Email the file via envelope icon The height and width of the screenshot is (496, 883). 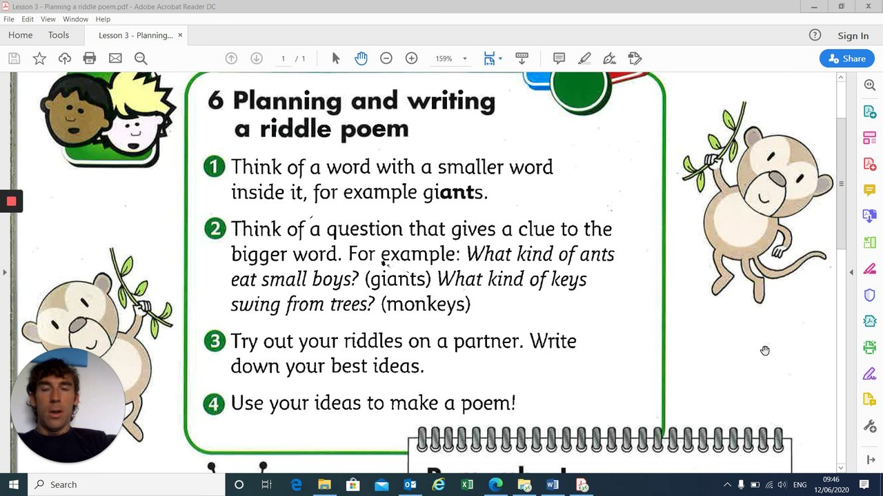pyautogui.click(x=115, y=59)
